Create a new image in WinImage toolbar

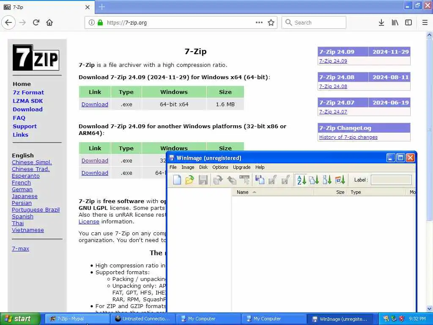[177, 180]
